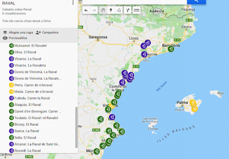Click purple marker nearest Lleida label
Screen dimensions: 229x159
point(144,46)
